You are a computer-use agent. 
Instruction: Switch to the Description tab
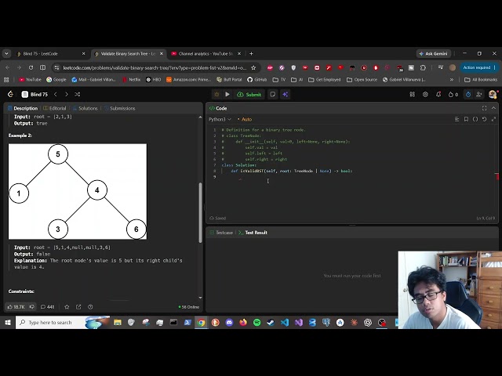[23, 108]
